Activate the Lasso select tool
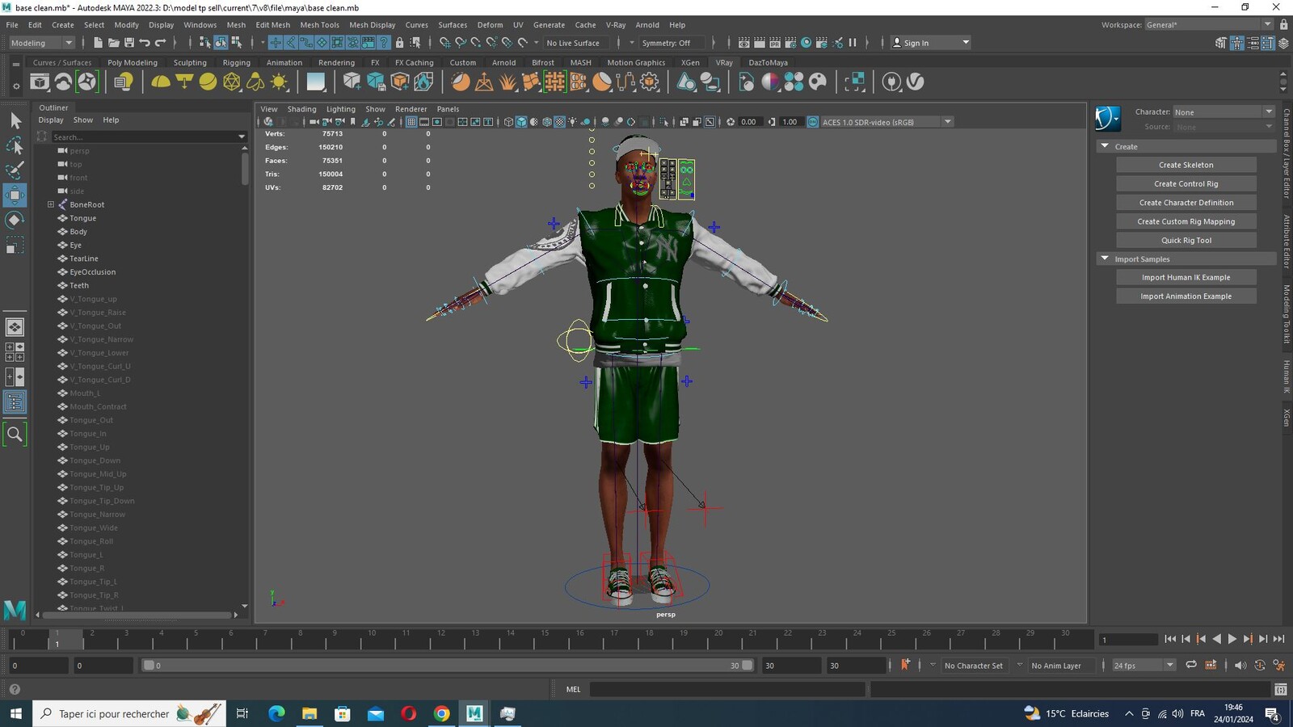Image resolution: width=1293 pixels, height=727 pixels. [x=15, y=145]
